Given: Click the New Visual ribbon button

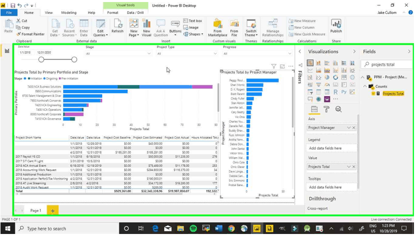Looking at the screenshot, I should (x=146, y=27).
